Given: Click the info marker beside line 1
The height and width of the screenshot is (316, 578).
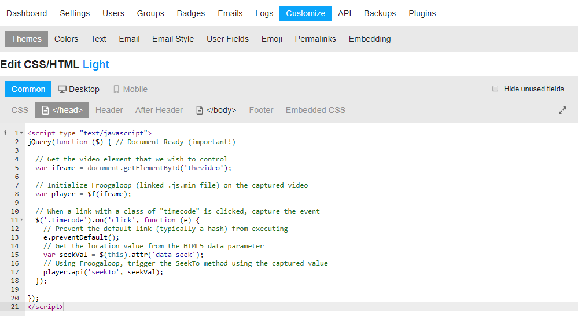Looking at the screenshot, I should pyautogui.click(x=5, y=133).
